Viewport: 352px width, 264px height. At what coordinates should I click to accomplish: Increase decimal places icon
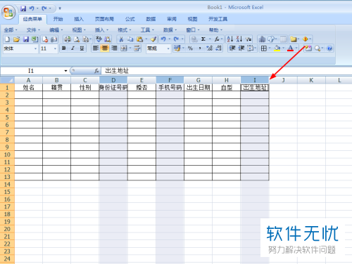209,48
